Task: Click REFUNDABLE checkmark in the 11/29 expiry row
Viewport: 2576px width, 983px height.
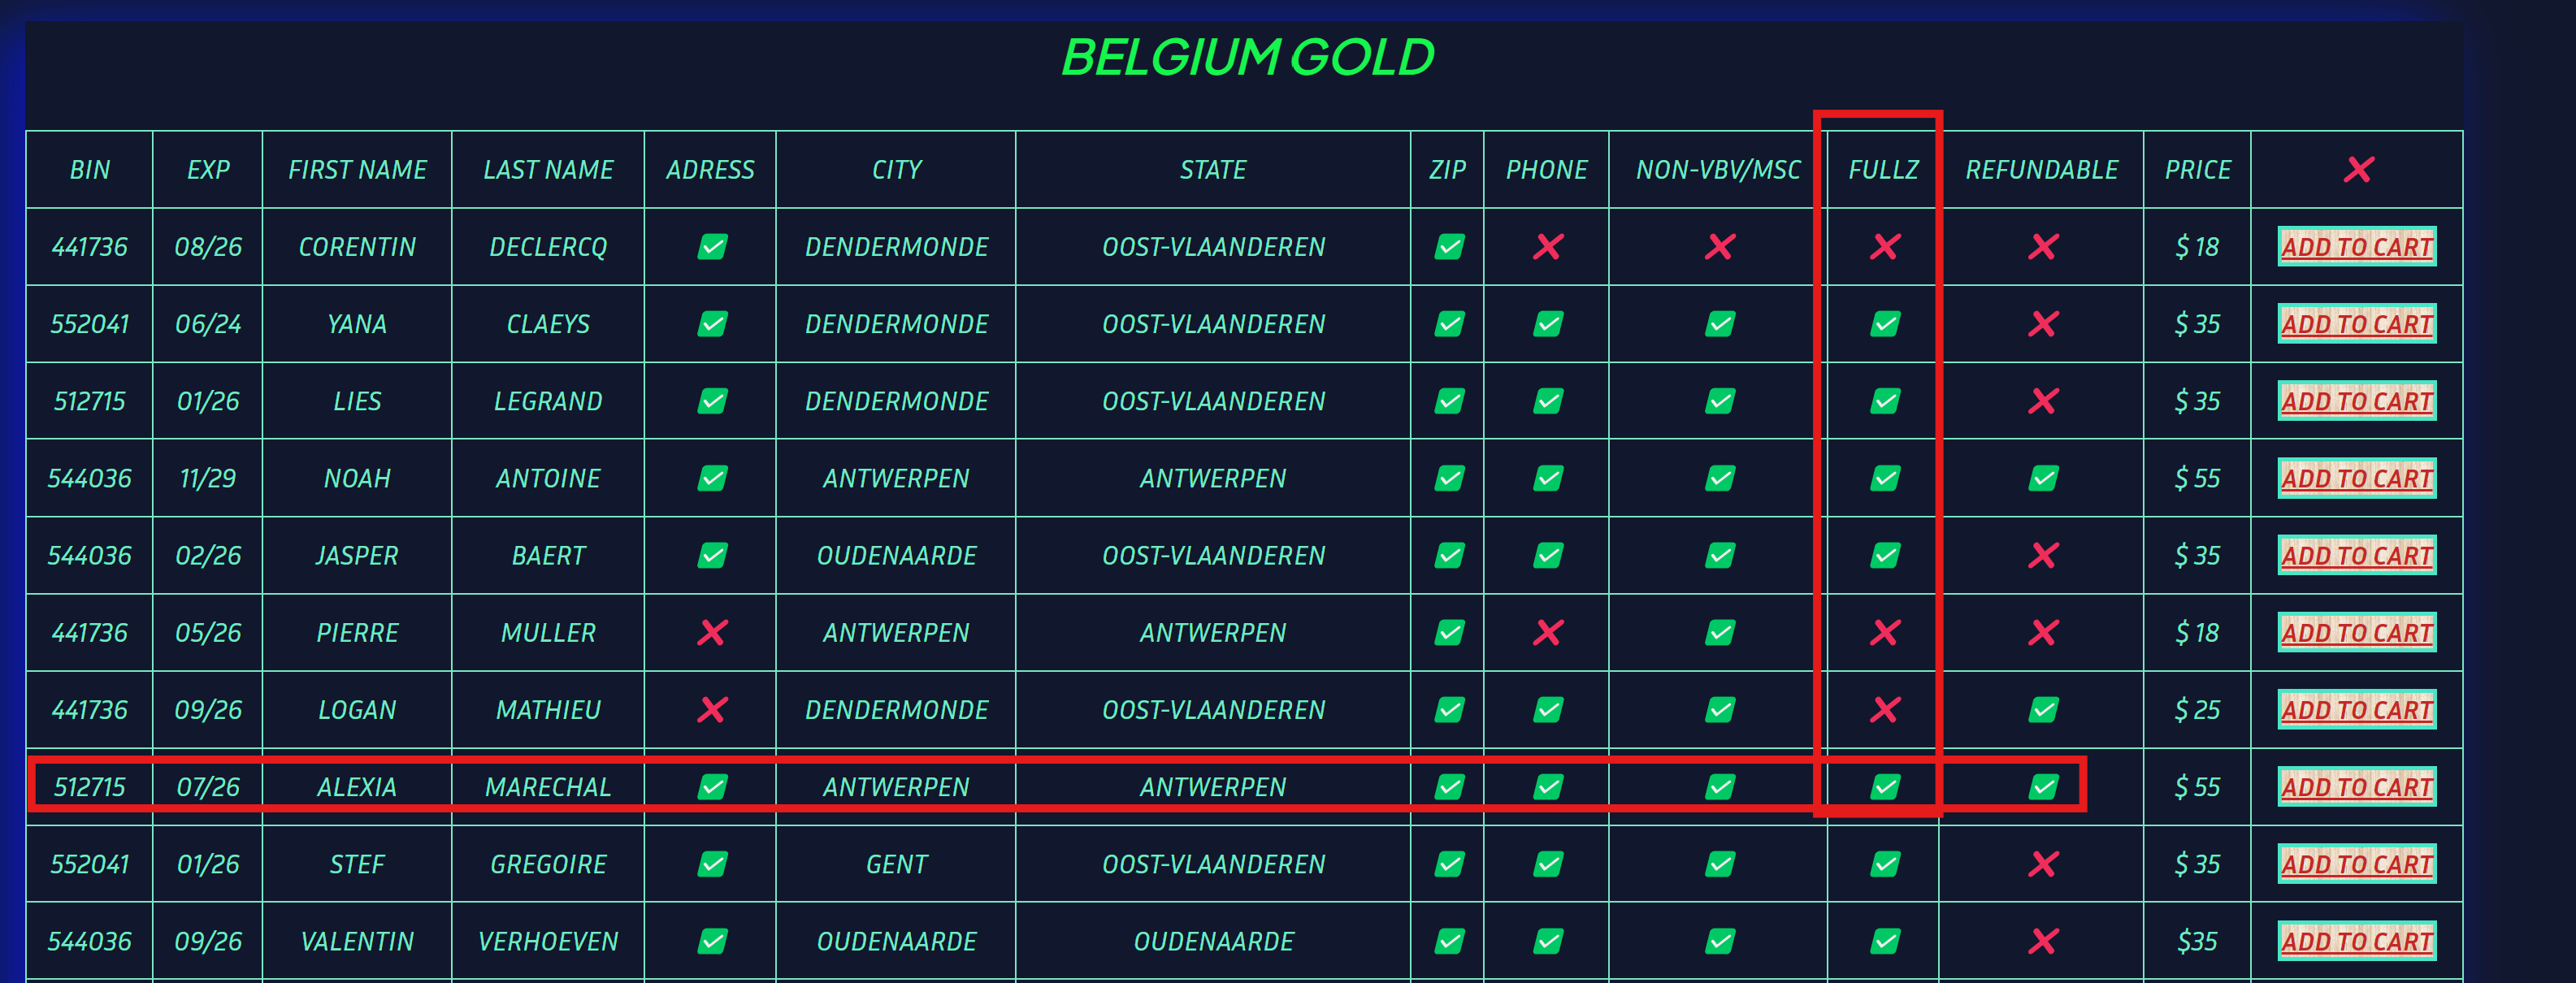Action: tap(2043, 479)
